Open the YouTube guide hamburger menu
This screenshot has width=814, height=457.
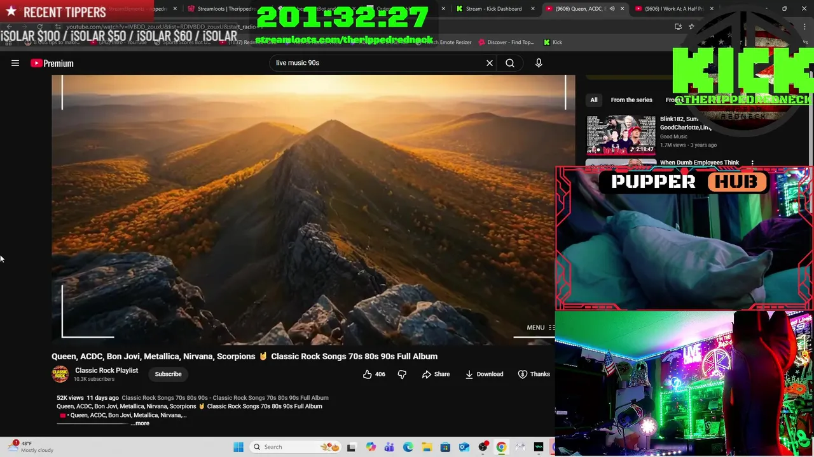click(15, 63)
